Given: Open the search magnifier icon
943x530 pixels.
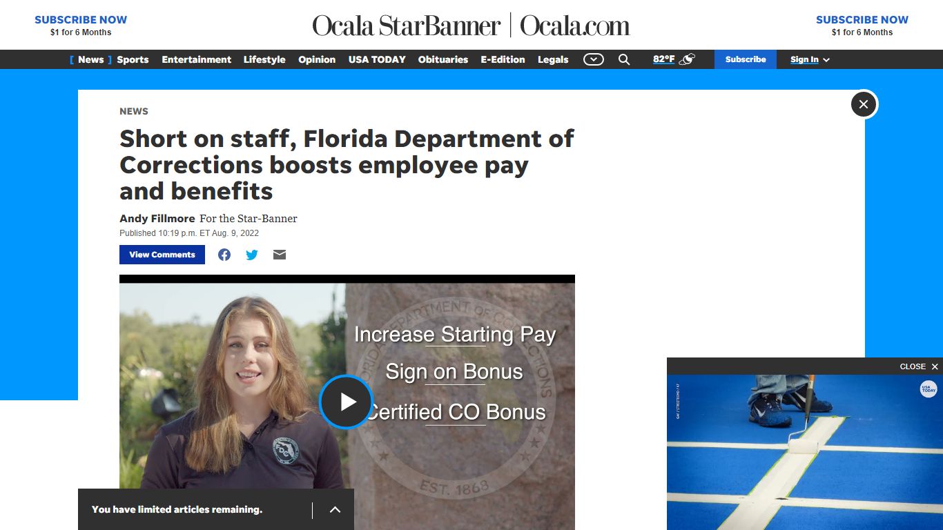Looking at the screenshot, I should click(624, 59).
